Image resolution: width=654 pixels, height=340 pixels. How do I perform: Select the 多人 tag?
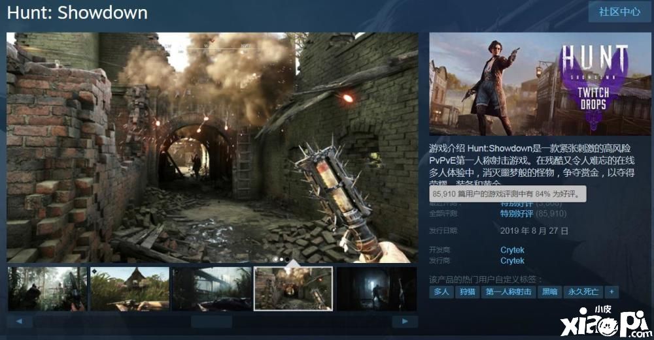pos(441,292)
